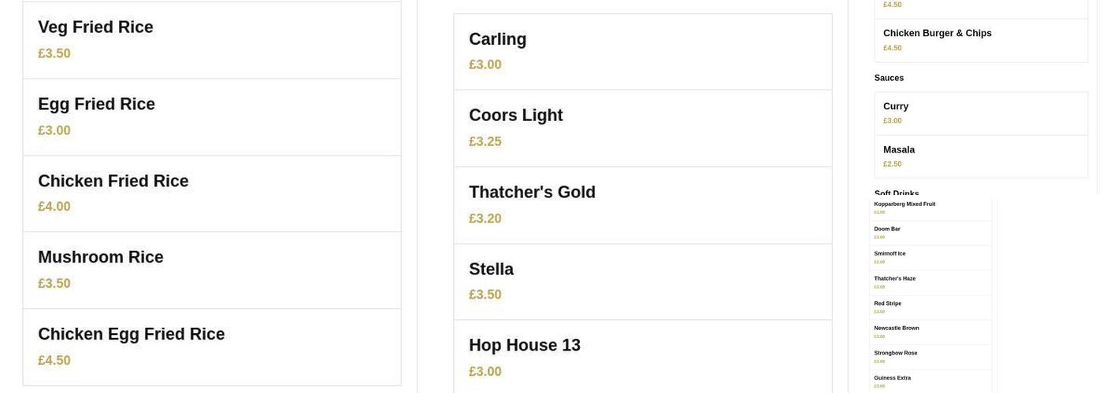Select Veg Fried Rice menu item

(x=211, y=39)
